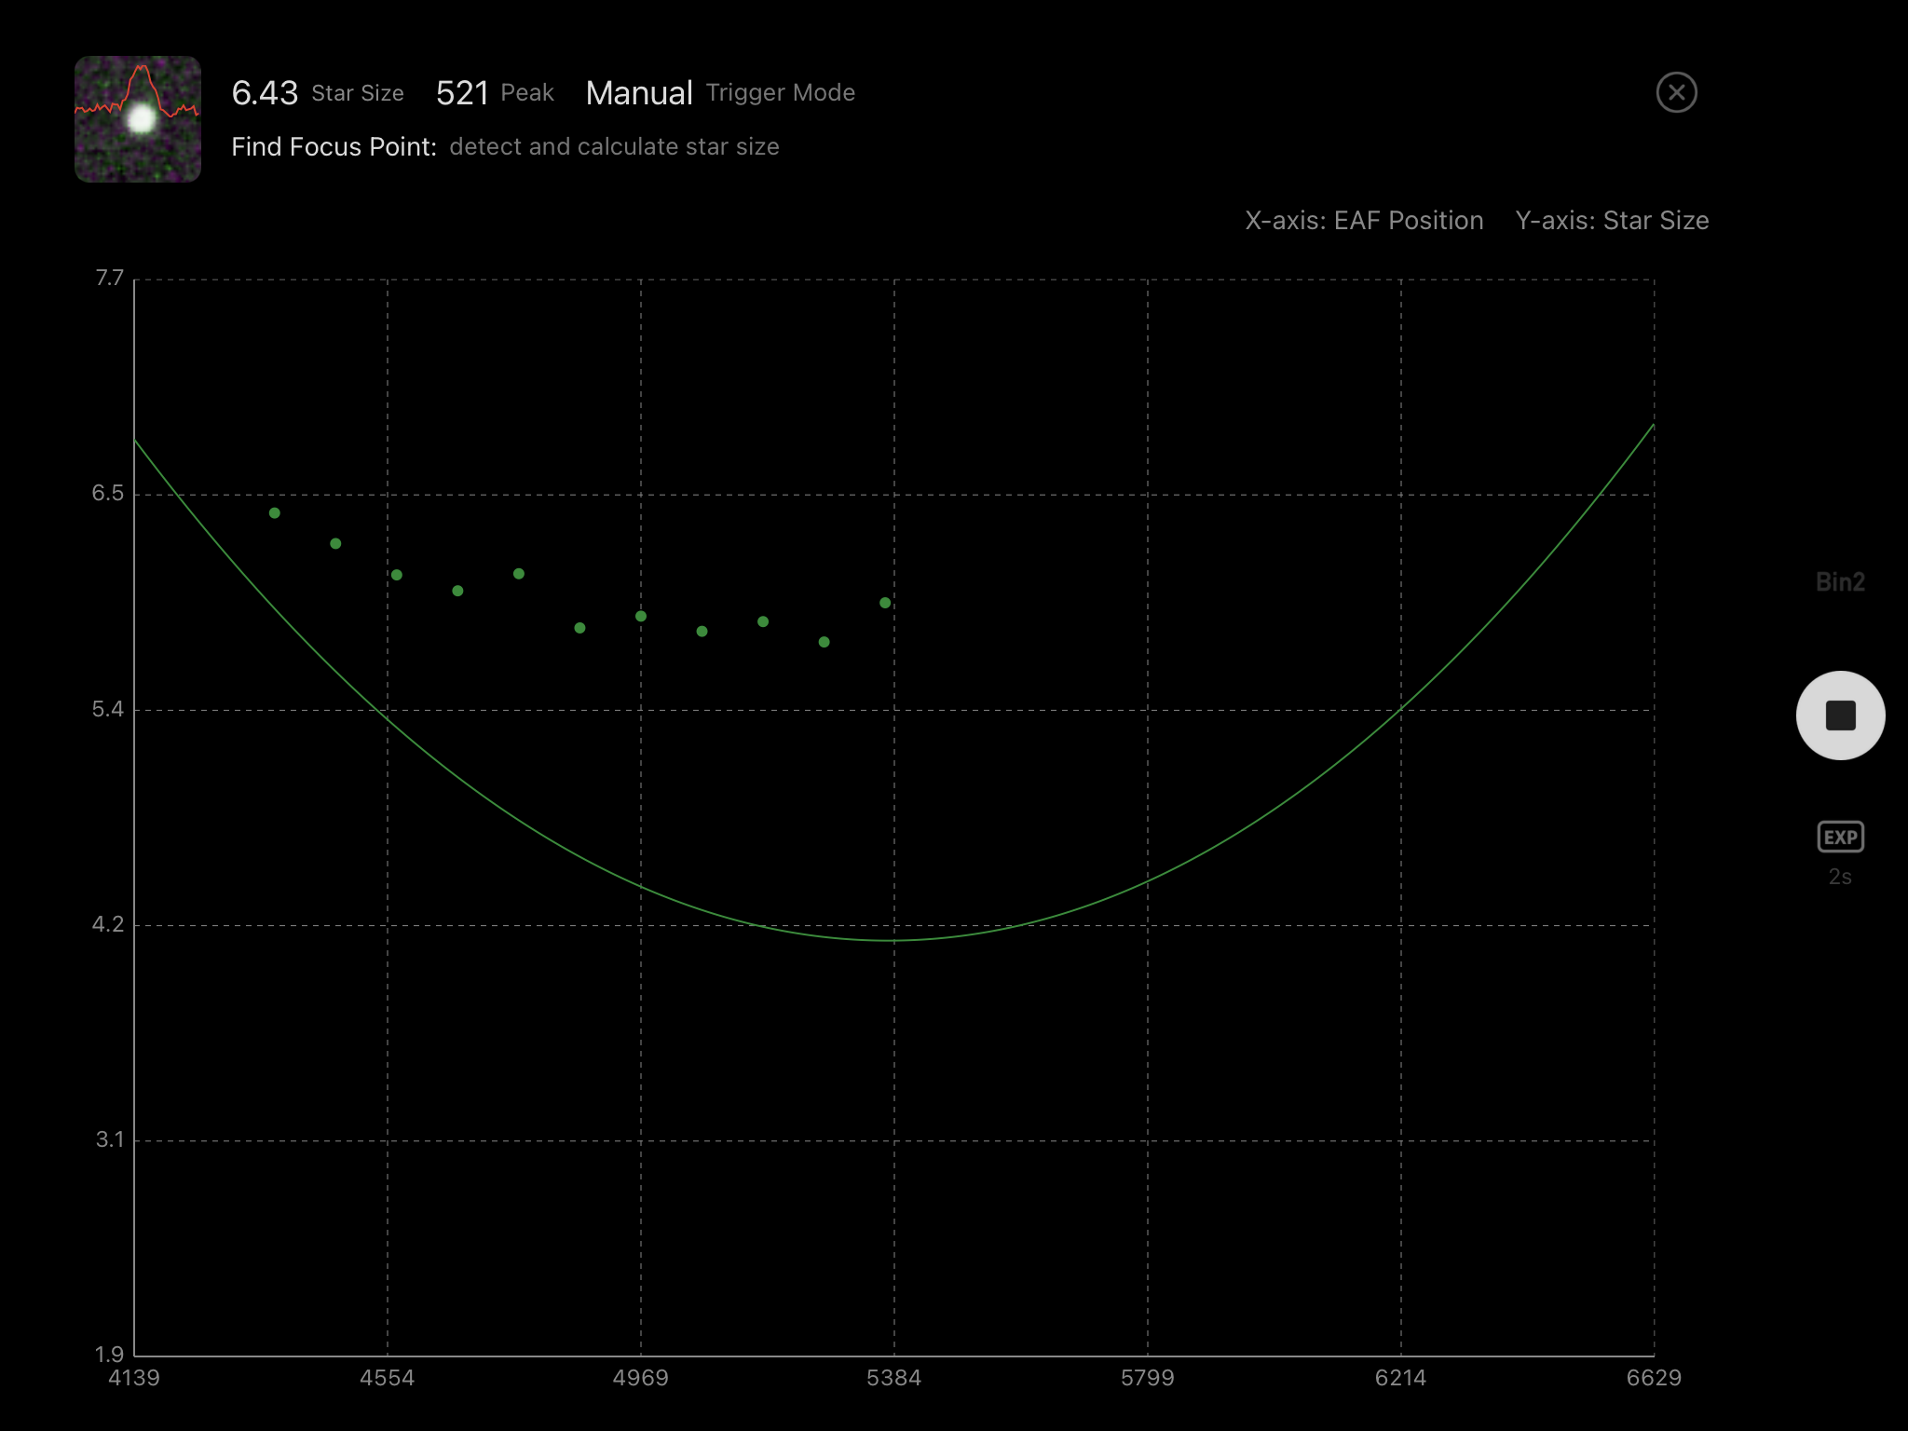Select the 2s exposure time text

[1840, 877]
